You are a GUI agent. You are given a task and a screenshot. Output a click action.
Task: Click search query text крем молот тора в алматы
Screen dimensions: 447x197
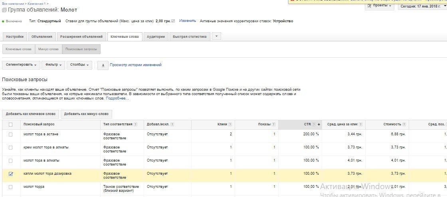pos(46,147)
